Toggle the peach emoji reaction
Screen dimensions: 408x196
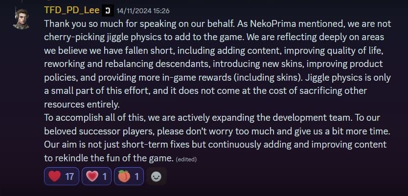coord(129,176)
